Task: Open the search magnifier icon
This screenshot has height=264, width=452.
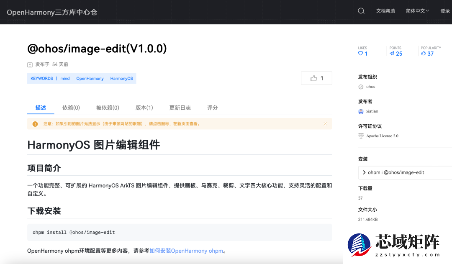Action: click(361, 10)
